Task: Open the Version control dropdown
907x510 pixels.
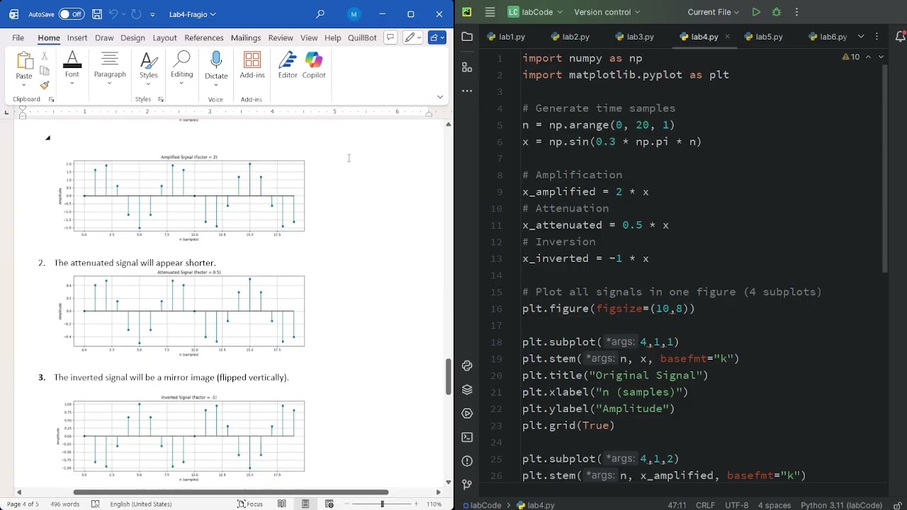Action: tap(607, 12)
